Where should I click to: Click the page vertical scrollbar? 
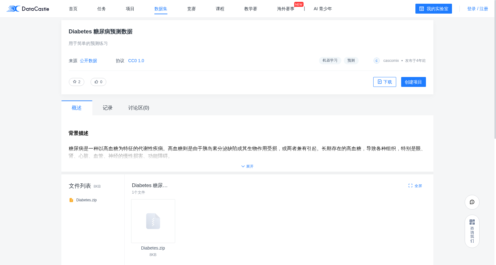[x=495, y=70]
